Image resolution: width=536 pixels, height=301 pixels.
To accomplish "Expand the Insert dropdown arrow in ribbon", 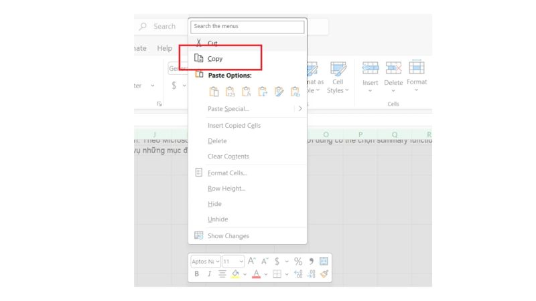I will pyautogui.click(x=370, y=91).
